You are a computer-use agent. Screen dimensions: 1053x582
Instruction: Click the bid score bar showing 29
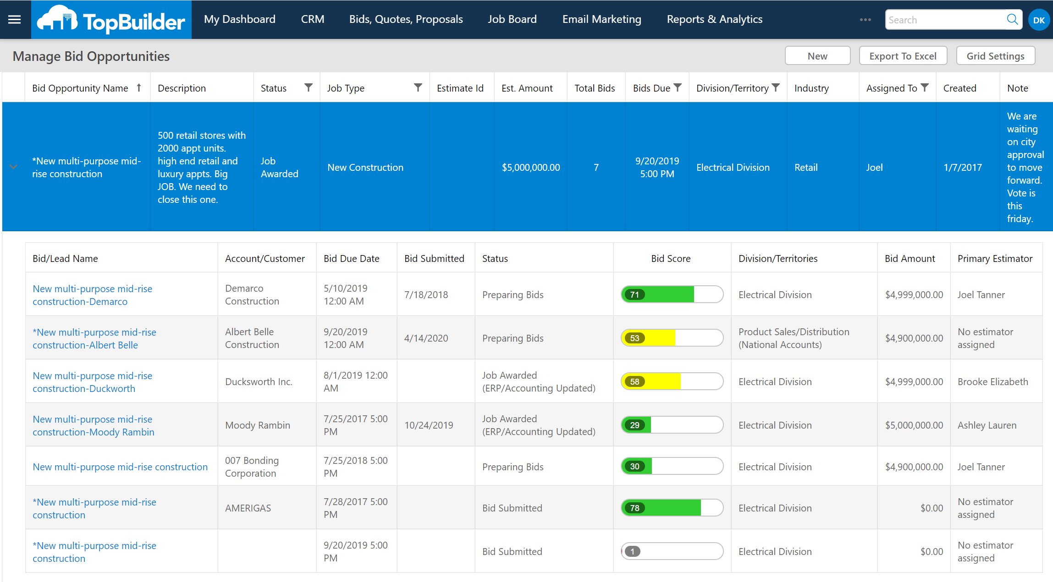pos(672,425)
